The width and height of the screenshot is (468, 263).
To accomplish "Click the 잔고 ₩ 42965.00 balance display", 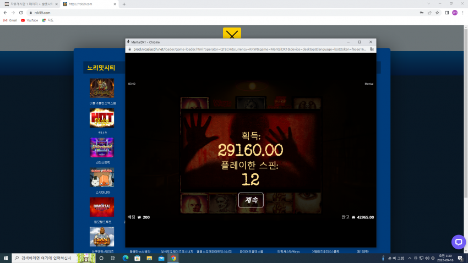I will click(x=357, y=217).
